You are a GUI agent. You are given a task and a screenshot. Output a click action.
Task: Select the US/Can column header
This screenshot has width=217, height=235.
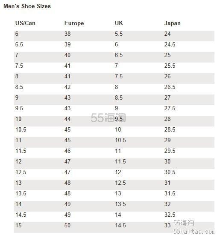click(x=25, y=23)
